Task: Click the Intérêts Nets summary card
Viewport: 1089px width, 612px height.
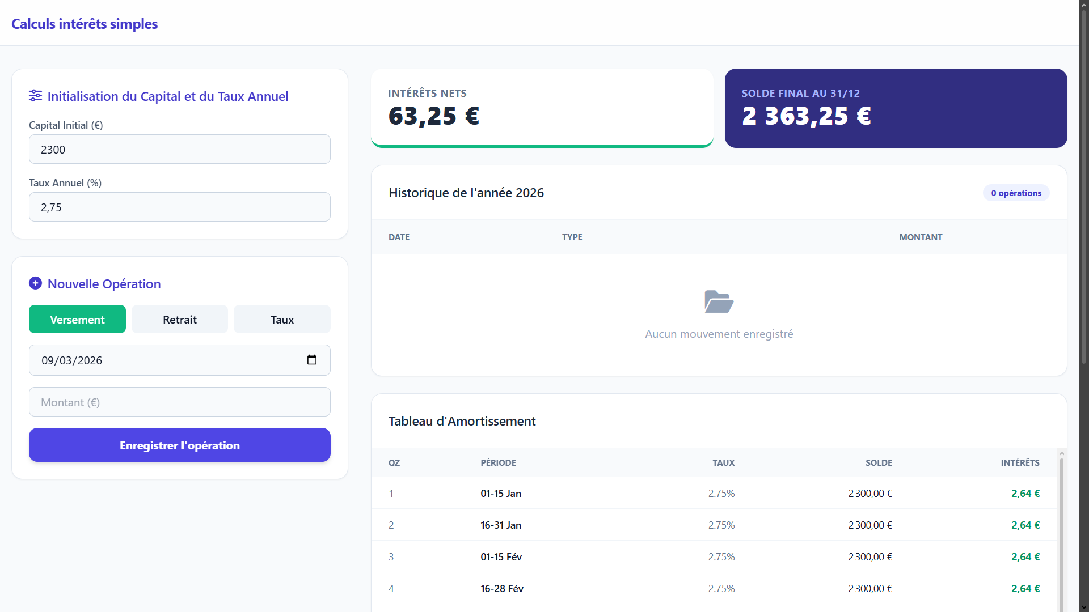Action: point(542,108)
